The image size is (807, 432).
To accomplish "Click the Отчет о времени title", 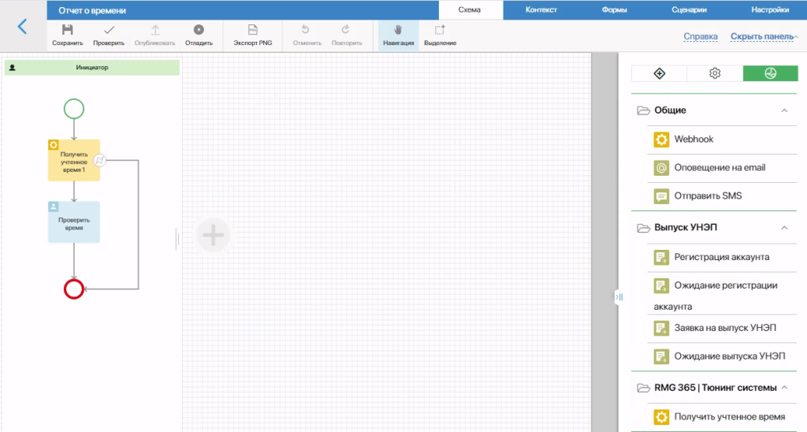I will [x=92, y=10].
